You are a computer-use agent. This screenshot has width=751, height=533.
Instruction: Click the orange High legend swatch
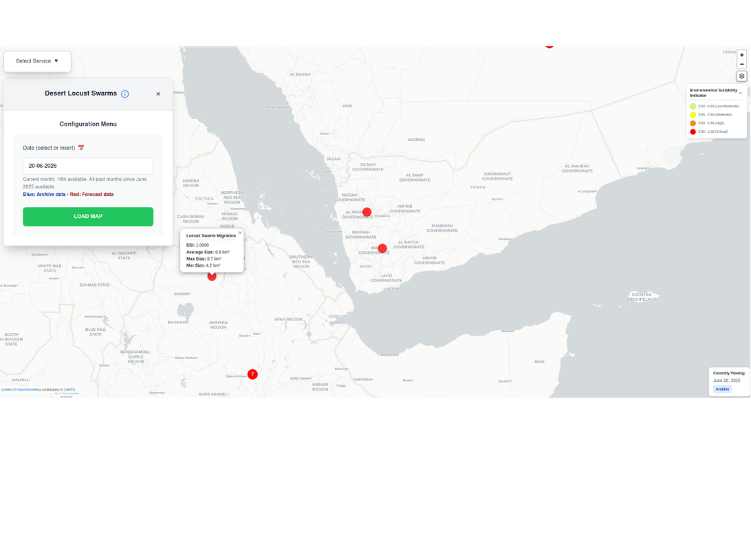pos(693,123)
